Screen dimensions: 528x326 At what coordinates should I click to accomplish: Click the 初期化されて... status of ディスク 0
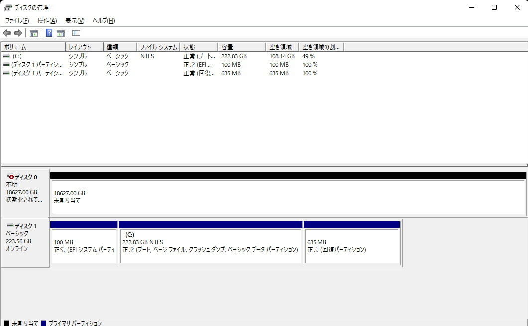24,200
